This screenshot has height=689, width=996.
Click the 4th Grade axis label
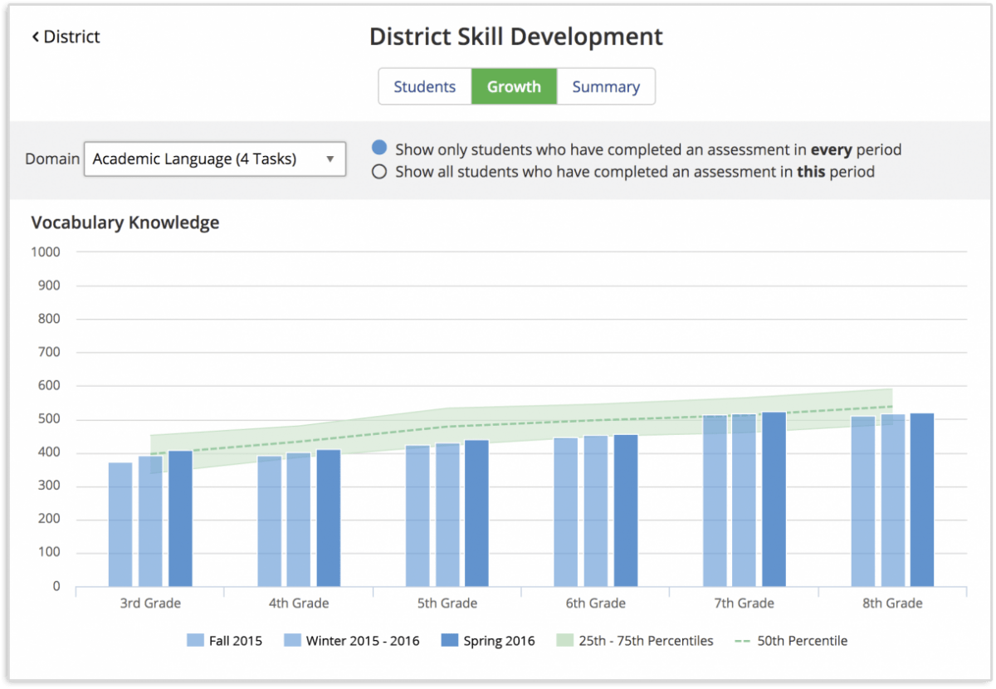tap(299, 603)
